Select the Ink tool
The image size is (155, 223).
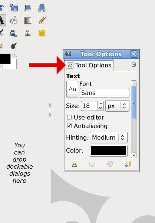point(14,33)
